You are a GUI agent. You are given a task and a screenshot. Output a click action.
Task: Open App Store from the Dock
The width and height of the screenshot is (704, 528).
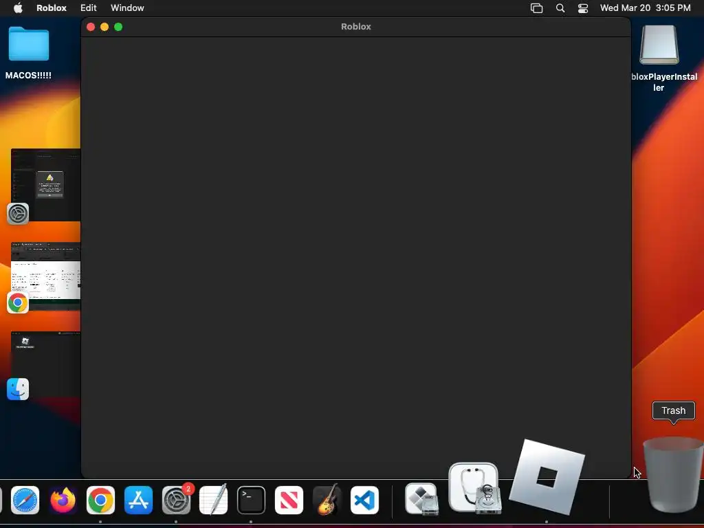click(x=138, y=500)
